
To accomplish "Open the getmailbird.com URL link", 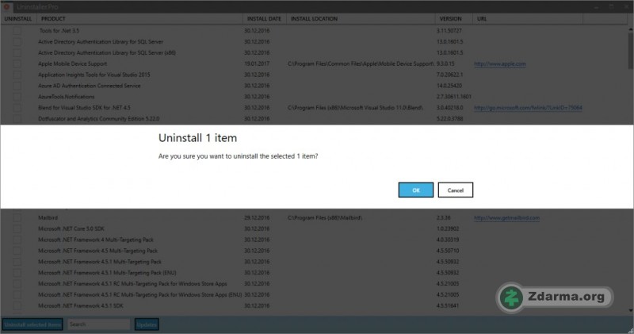I will pos(506,218).
